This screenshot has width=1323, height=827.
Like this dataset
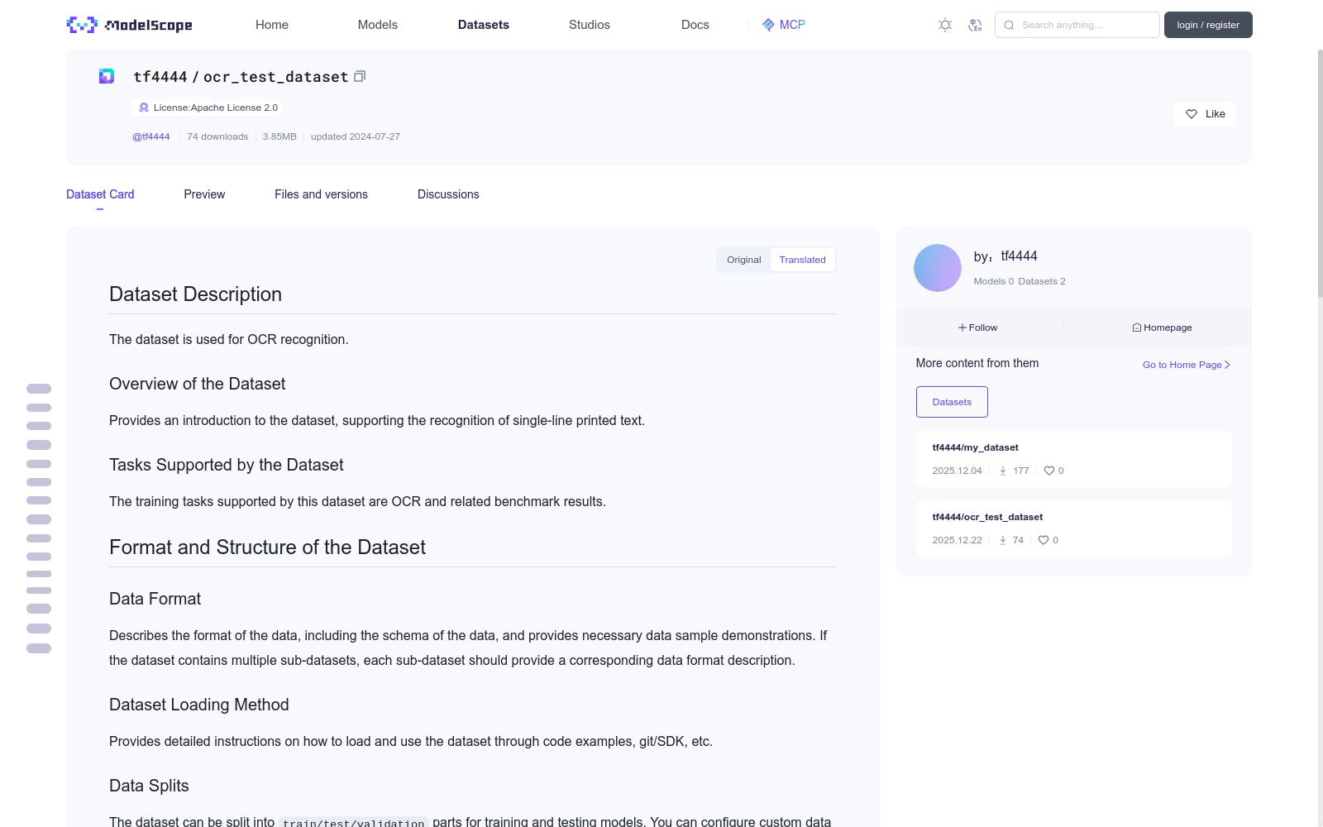tap(1204, 114)
